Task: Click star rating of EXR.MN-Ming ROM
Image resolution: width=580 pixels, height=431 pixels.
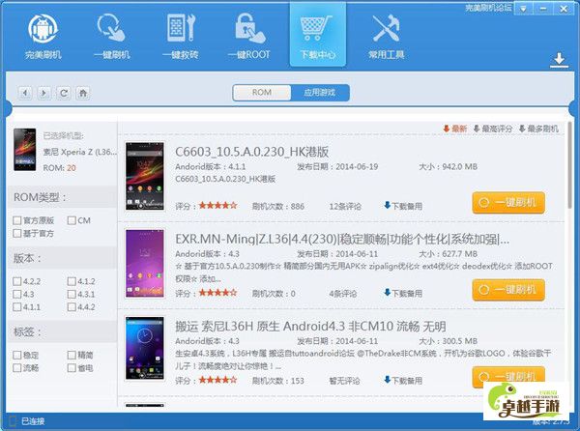Action: pyautogui.click(x=217, y=293)
